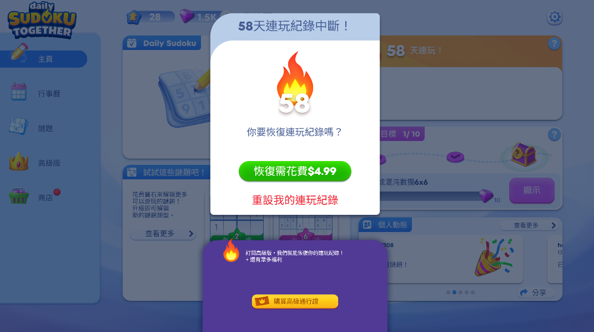
Task: Click the goals help question mark icon
Action: click(x=554, y=134)
